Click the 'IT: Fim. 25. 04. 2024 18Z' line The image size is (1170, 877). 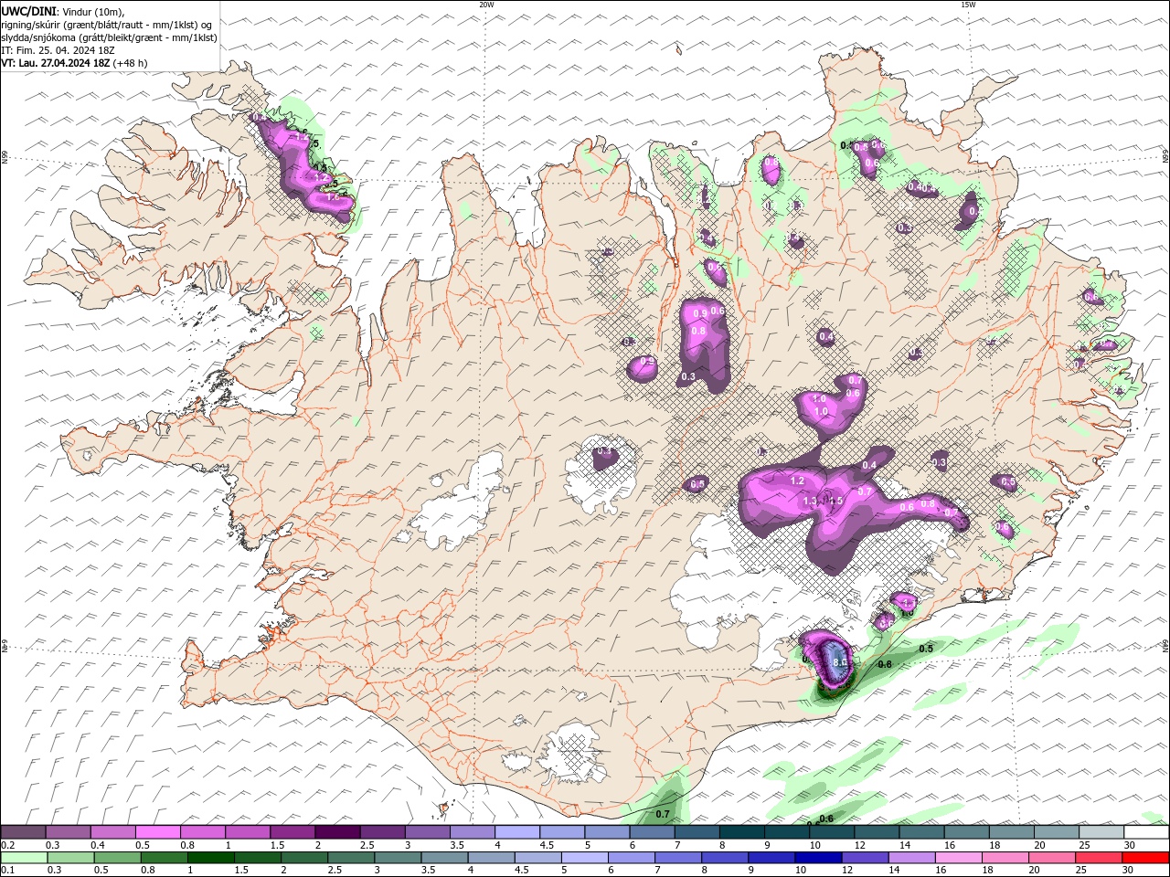[x=58, y=50]
